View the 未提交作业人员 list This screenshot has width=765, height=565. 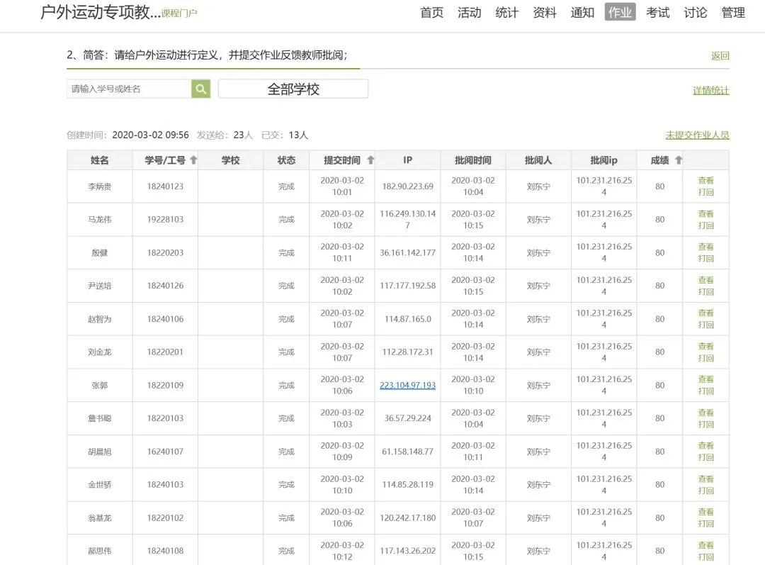(697, 135)
